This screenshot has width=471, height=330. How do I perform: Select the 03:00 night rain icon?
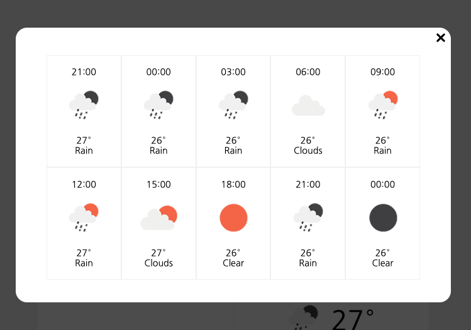[x=233, y=105]
